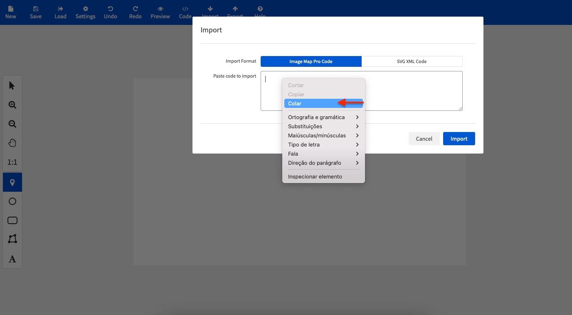572x315 pixels.
Task: Open Tipo de letra submenu
Action: [x=323, y=144]
